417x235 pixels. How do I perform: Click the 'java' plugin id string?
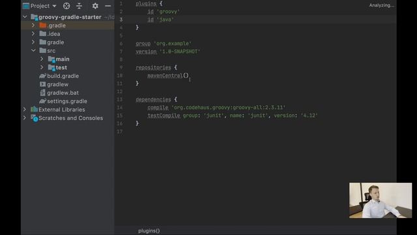click(165, 20)
